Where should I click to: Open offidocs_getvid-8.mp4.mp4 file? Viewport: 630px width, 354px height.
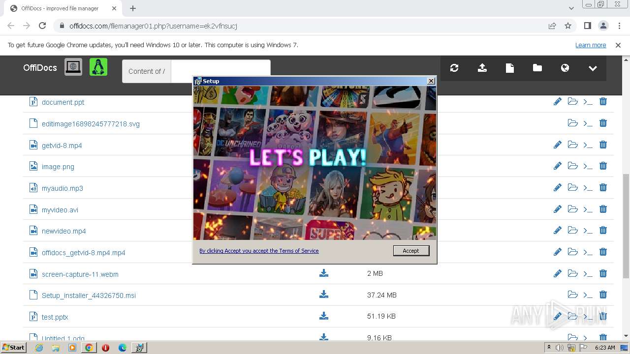84,253
